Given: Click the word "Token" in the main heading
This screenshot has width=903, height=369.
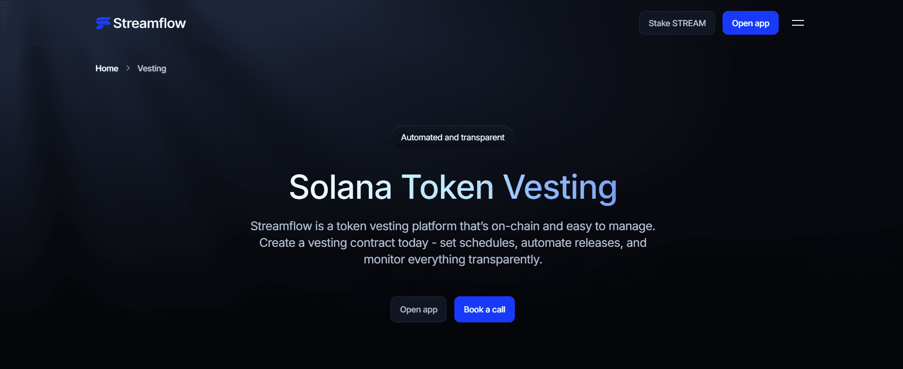Looking at the screenshot, I should point(449,187).
